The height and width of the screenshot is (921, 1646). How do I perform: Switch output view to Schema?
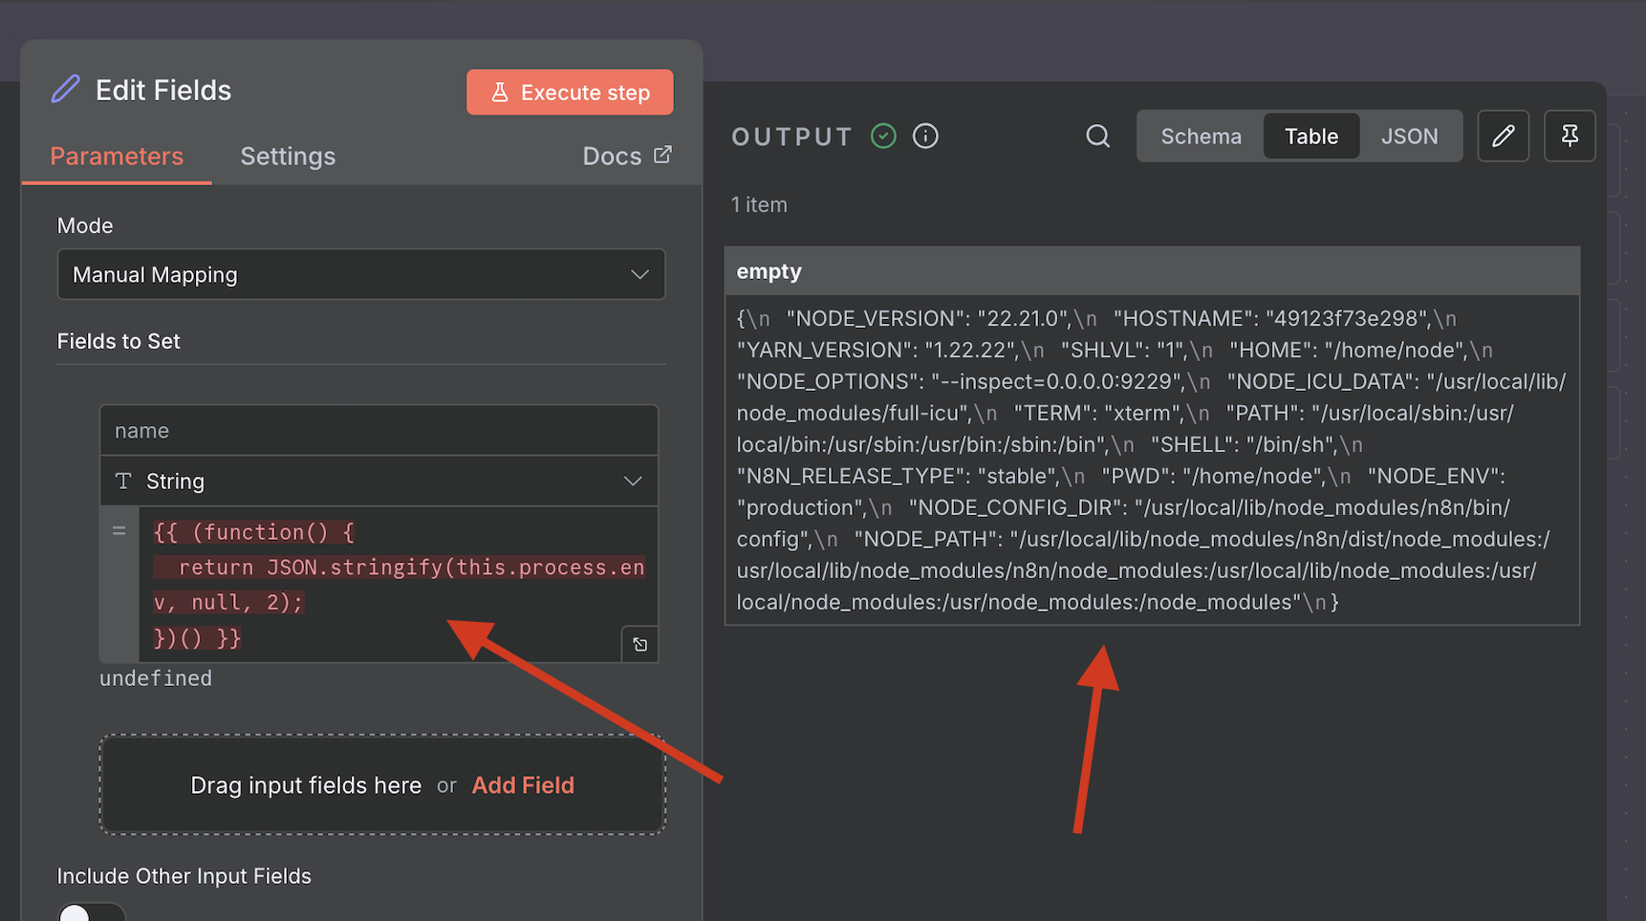click(x=1201, y=137)
